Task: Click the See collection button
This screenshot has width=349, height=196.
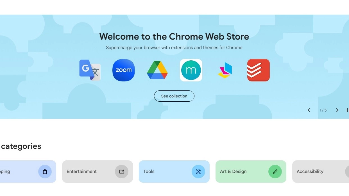Action: pos(174,96)
